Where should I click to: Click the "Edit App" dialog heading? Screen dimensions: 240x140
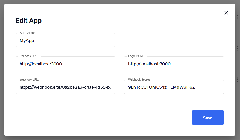point(29,21)
